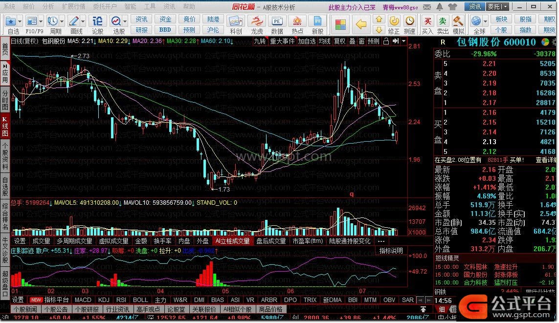Viewport: 559px width, 323px height.
Task: Open the 智能 menu
Action: (131, 6)
